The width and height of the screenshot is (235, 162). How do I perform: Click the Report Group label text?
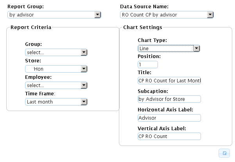(26, 7)
